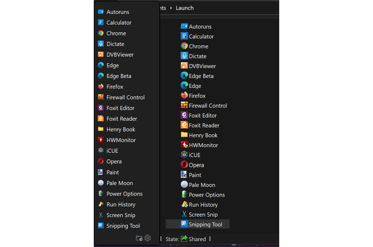Launch Opera from the file list
Screen dimensions: 373x247
pos(196,165)
